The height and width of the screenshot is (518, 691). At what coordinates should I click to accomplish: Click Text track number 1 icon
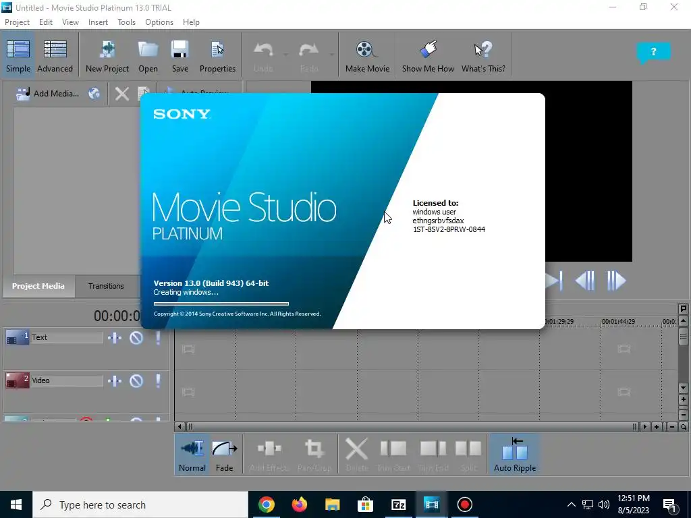click(17, 337)
